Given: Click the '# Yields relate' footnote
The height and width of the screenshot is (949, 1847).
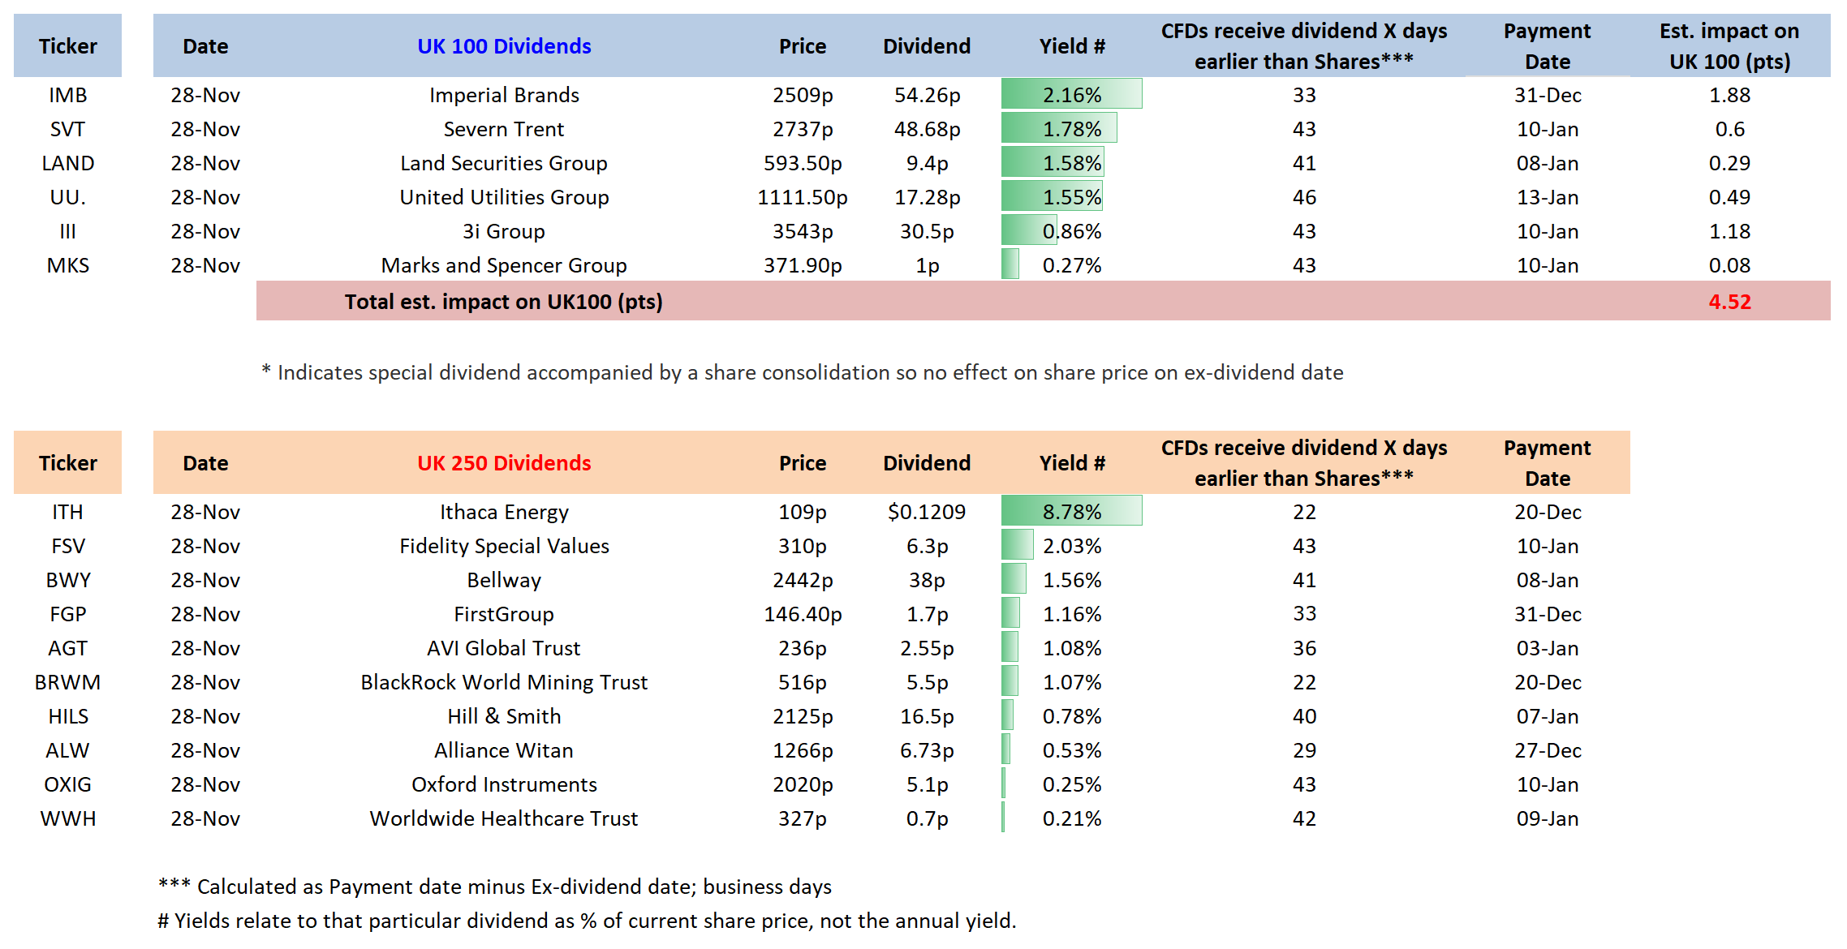Looking at the screenshot, I should click(587, 921).
